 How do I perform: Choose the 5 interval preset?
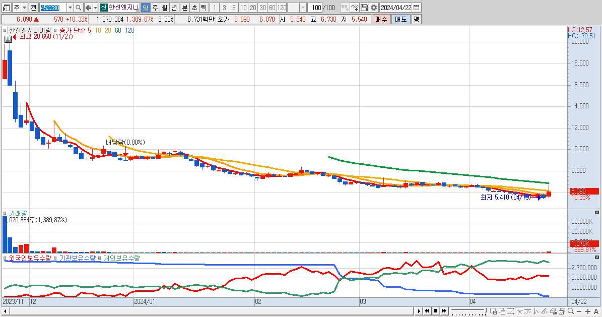pyautogui.click(x=234, y=7)
